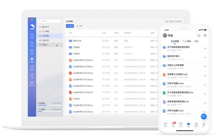The height and width of the screenshot is (140, 219).
Task: Open the user avatar beside 网盘 title
Action: [x=165, y=35]
